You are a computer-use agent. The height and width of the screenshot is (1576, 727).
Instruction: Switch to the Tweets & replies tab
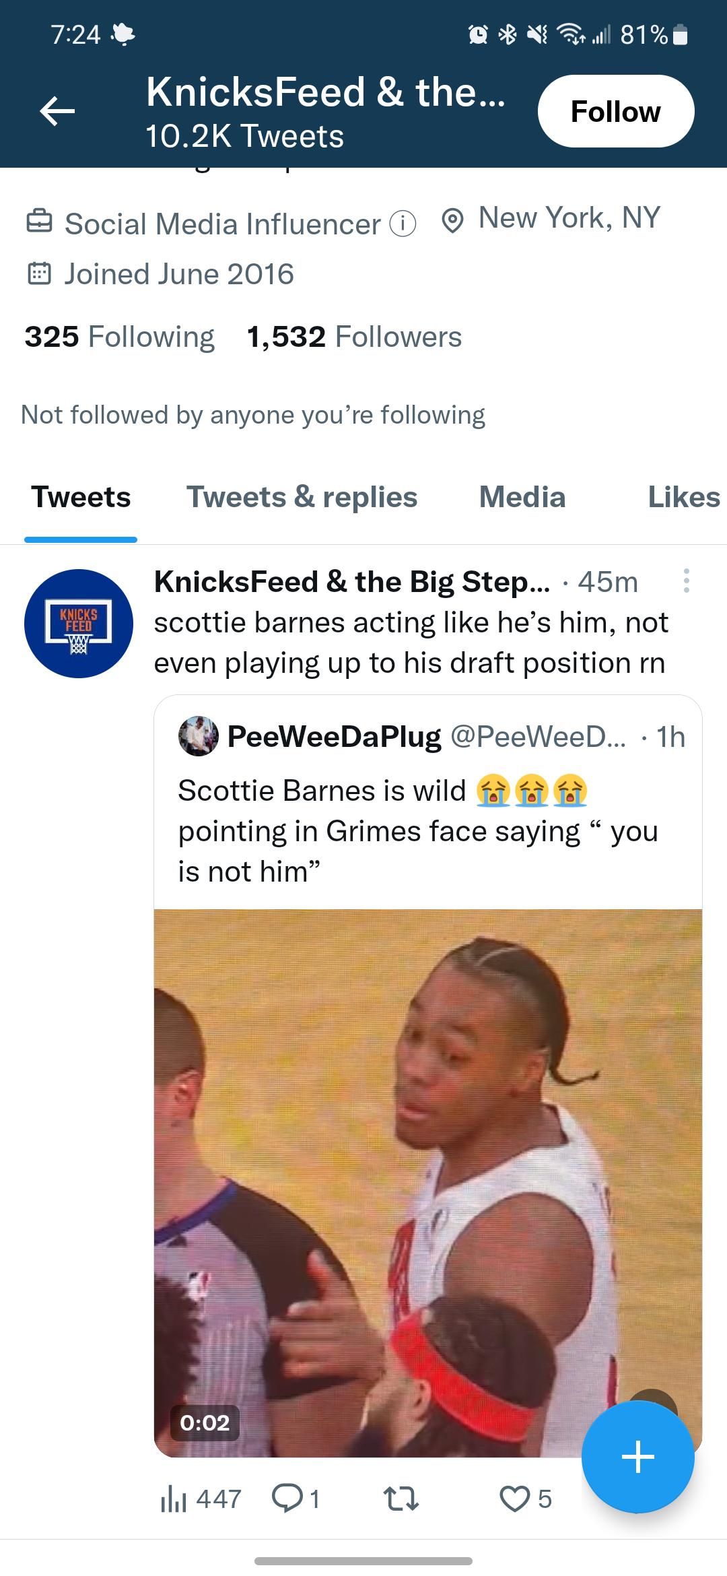pos(302,498)
